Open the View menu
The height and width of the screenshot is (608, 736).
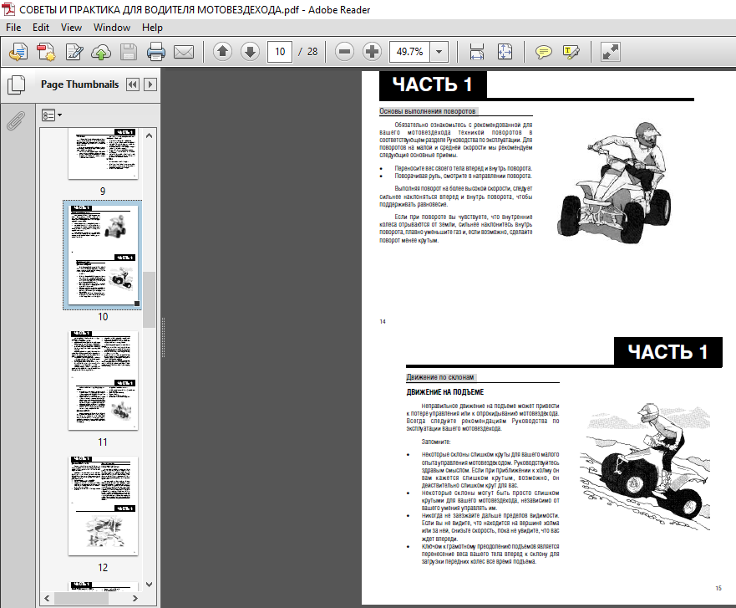click(71, 28)
